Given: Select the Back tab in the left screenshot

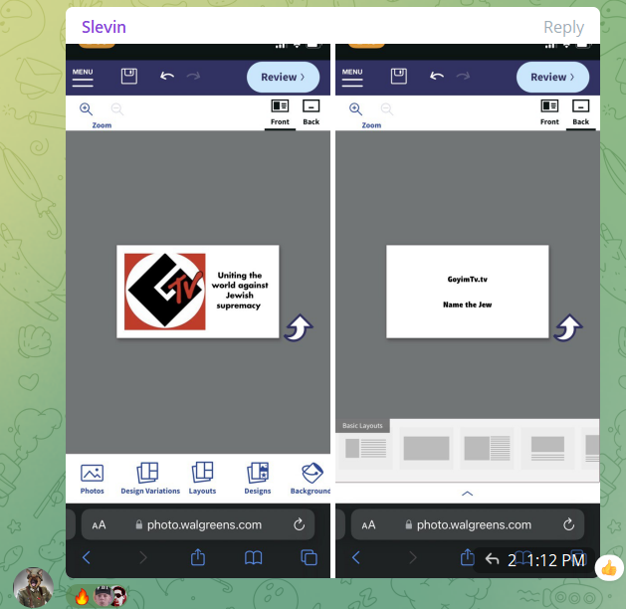Looking at the screenshot, I should (311, 112).
